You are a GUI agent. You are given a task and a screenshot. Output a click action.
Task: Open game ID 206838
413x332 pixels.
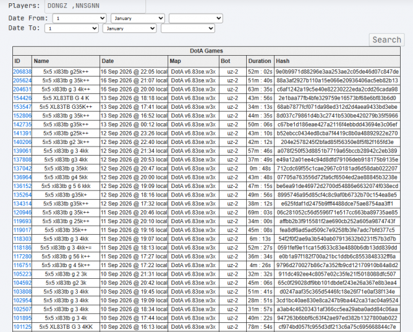coord(22,71)
